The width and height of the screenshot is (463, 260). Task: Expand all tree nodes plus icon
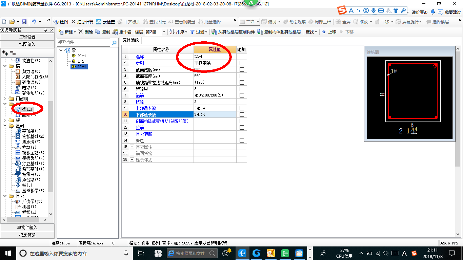(x=5, y=53)
